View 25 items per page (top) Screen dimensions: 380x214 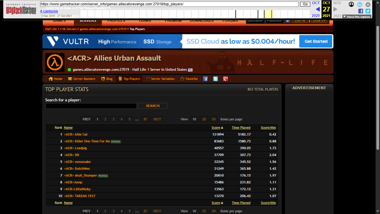click(x=204, y=119)
